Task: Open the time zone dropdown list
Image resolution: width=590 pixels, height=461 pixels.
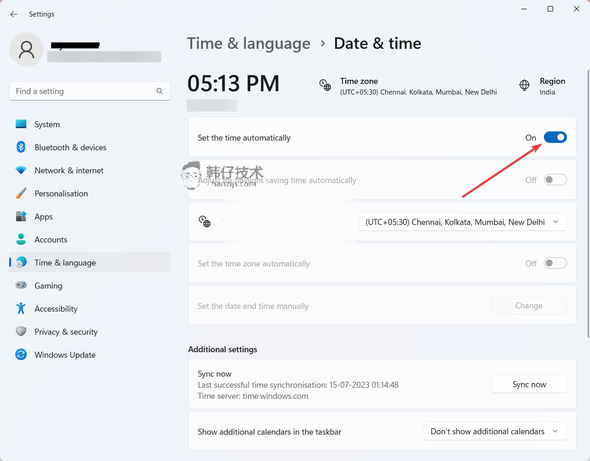Action: coord(462,222)
